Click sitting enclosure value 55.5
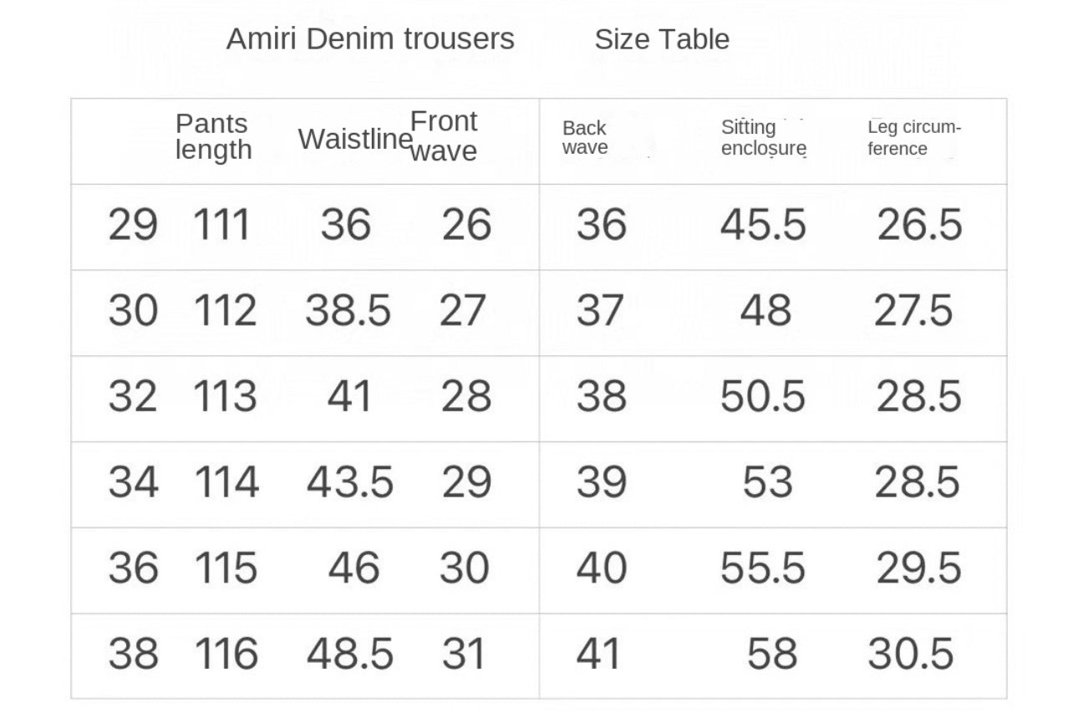1078x718 pixels. 763,568
